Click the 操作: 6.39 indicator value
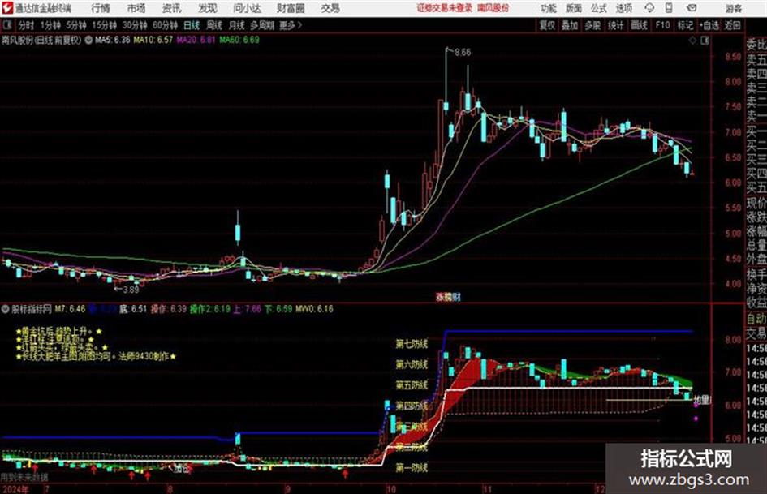The image size is (767, 494). (x=169, y=309)
